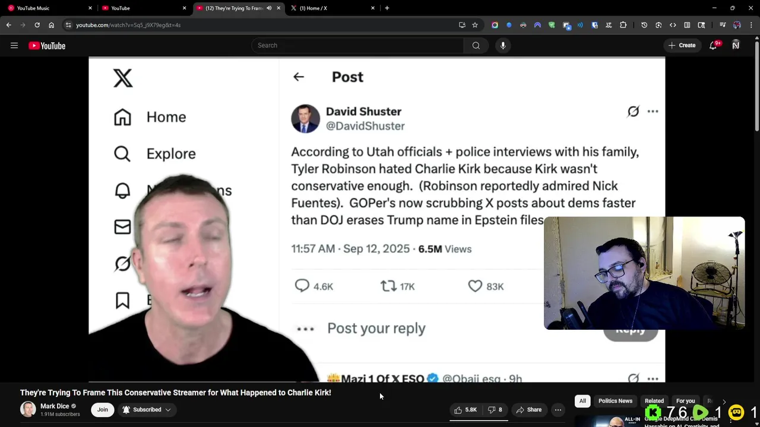
Task: Open the media controls music icon
Action: pos(723,25)
